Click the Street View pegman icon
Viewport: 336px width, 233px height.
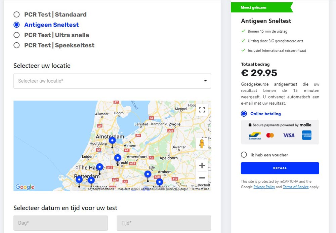click(x=202, y=144)
